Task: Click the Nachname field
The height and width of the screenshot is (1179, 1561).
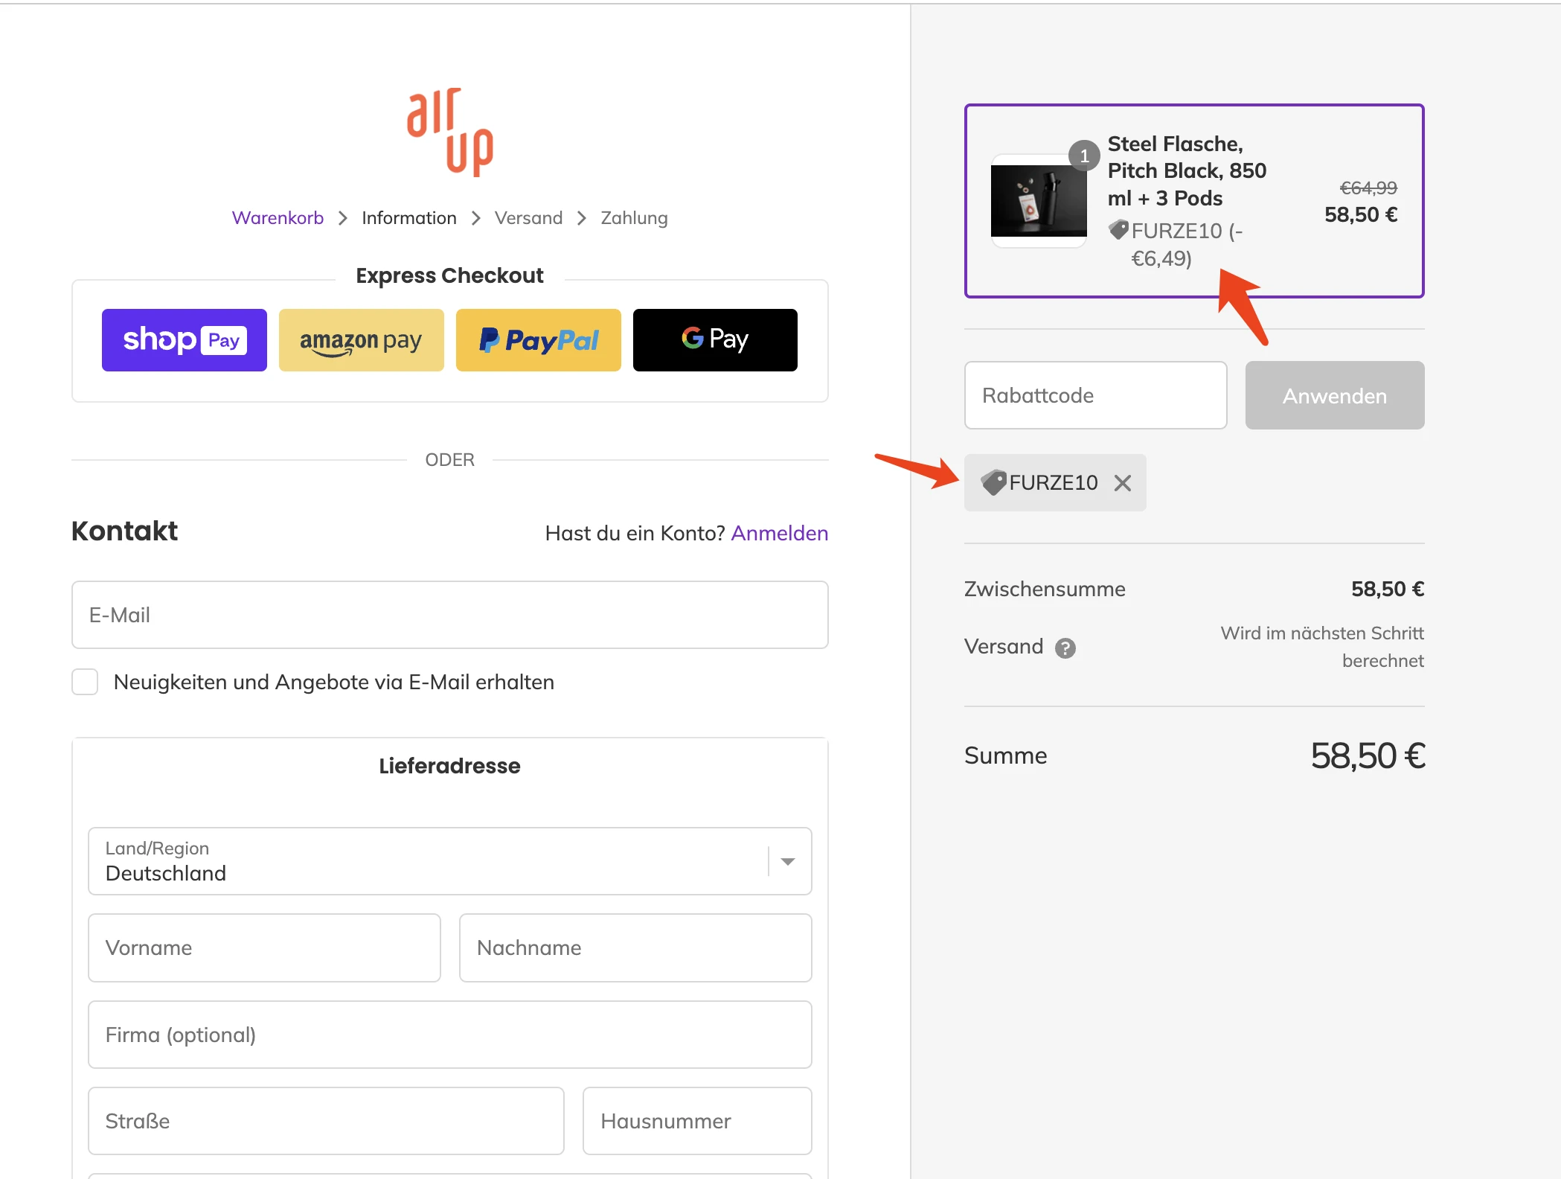Action: tap(635, 948)
